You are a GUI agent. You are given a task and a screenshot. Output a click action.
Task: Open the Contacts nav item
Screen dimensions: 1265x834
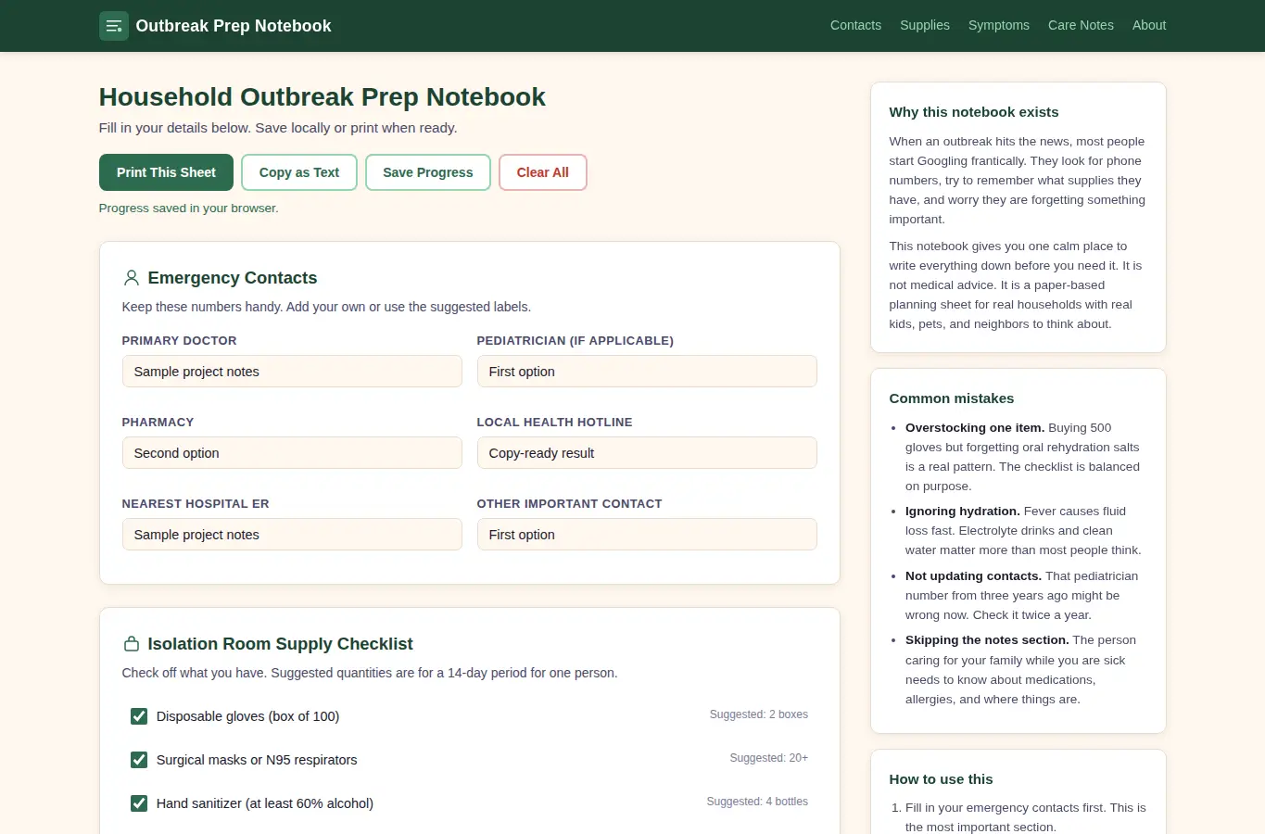[x=855, y=25]
